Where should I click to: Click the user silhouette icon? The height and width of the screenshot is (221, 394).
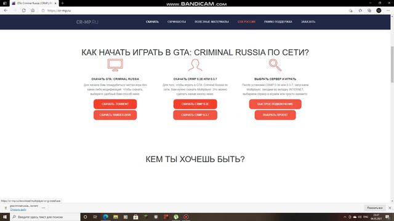pos(195,65)
